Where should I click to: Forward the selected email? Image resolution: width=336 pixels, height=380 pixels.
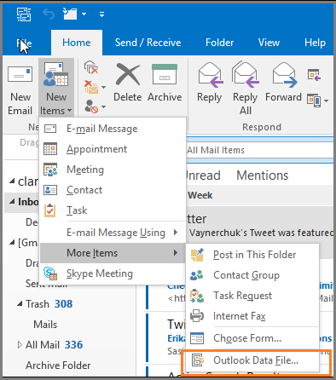coord(283,82)
